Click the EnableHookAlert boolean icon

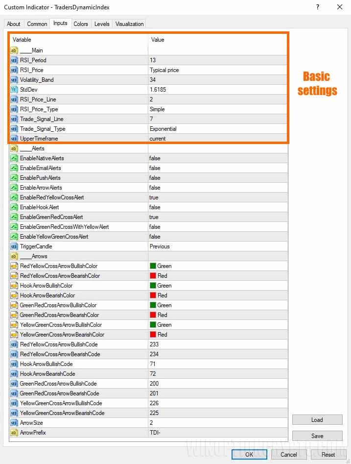(14, 207)
